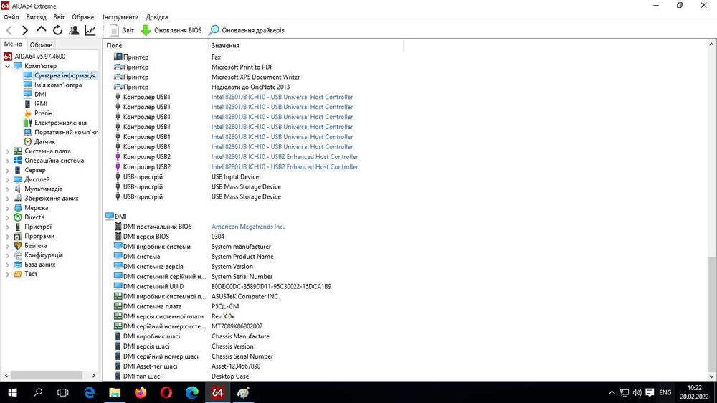Open the Обране menu in the menu bar

[82, 17]
